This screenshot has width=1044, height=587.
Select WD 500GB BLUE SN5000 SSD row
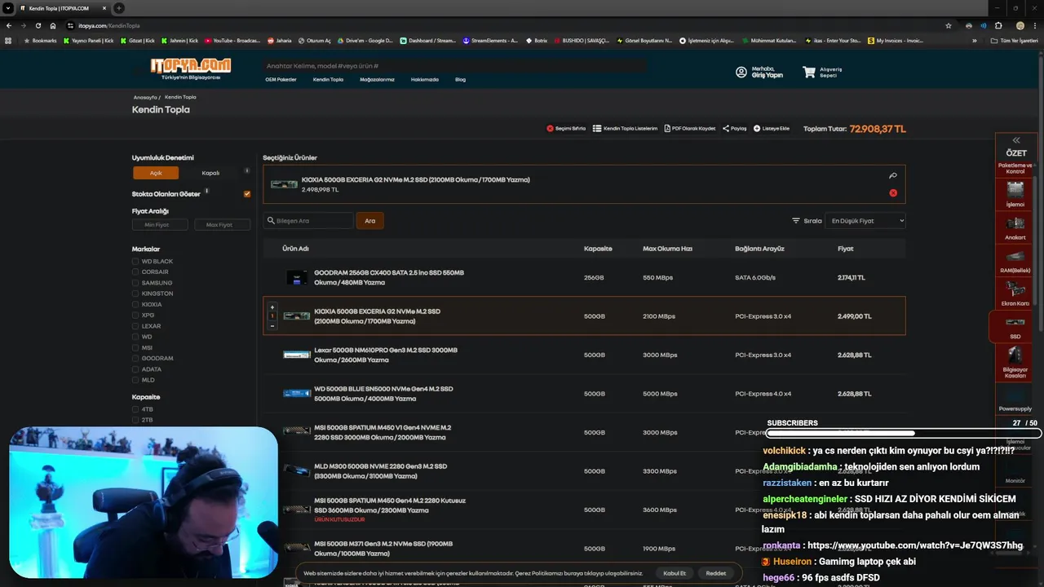click(x=584, y=394)
